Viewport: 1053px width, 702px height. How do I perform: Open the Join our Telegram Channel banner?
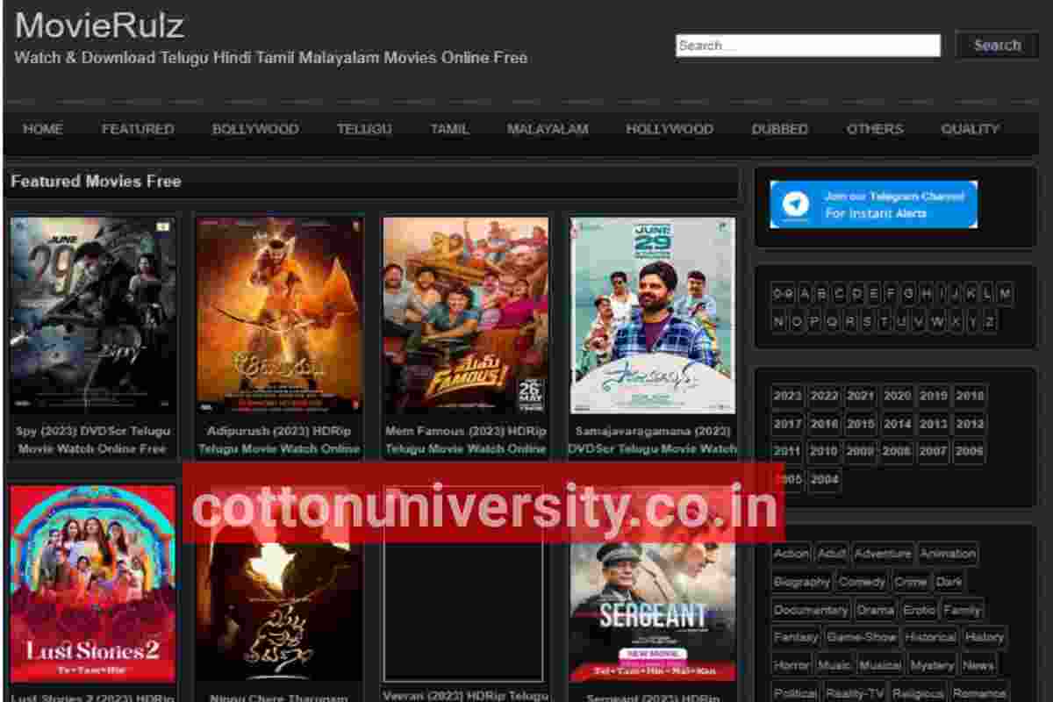tap(874, 204)
